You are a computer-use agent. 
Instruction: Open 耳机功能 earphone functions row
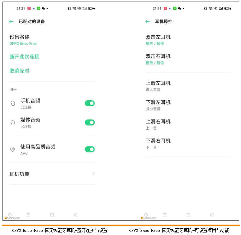(x=52, y=174)
